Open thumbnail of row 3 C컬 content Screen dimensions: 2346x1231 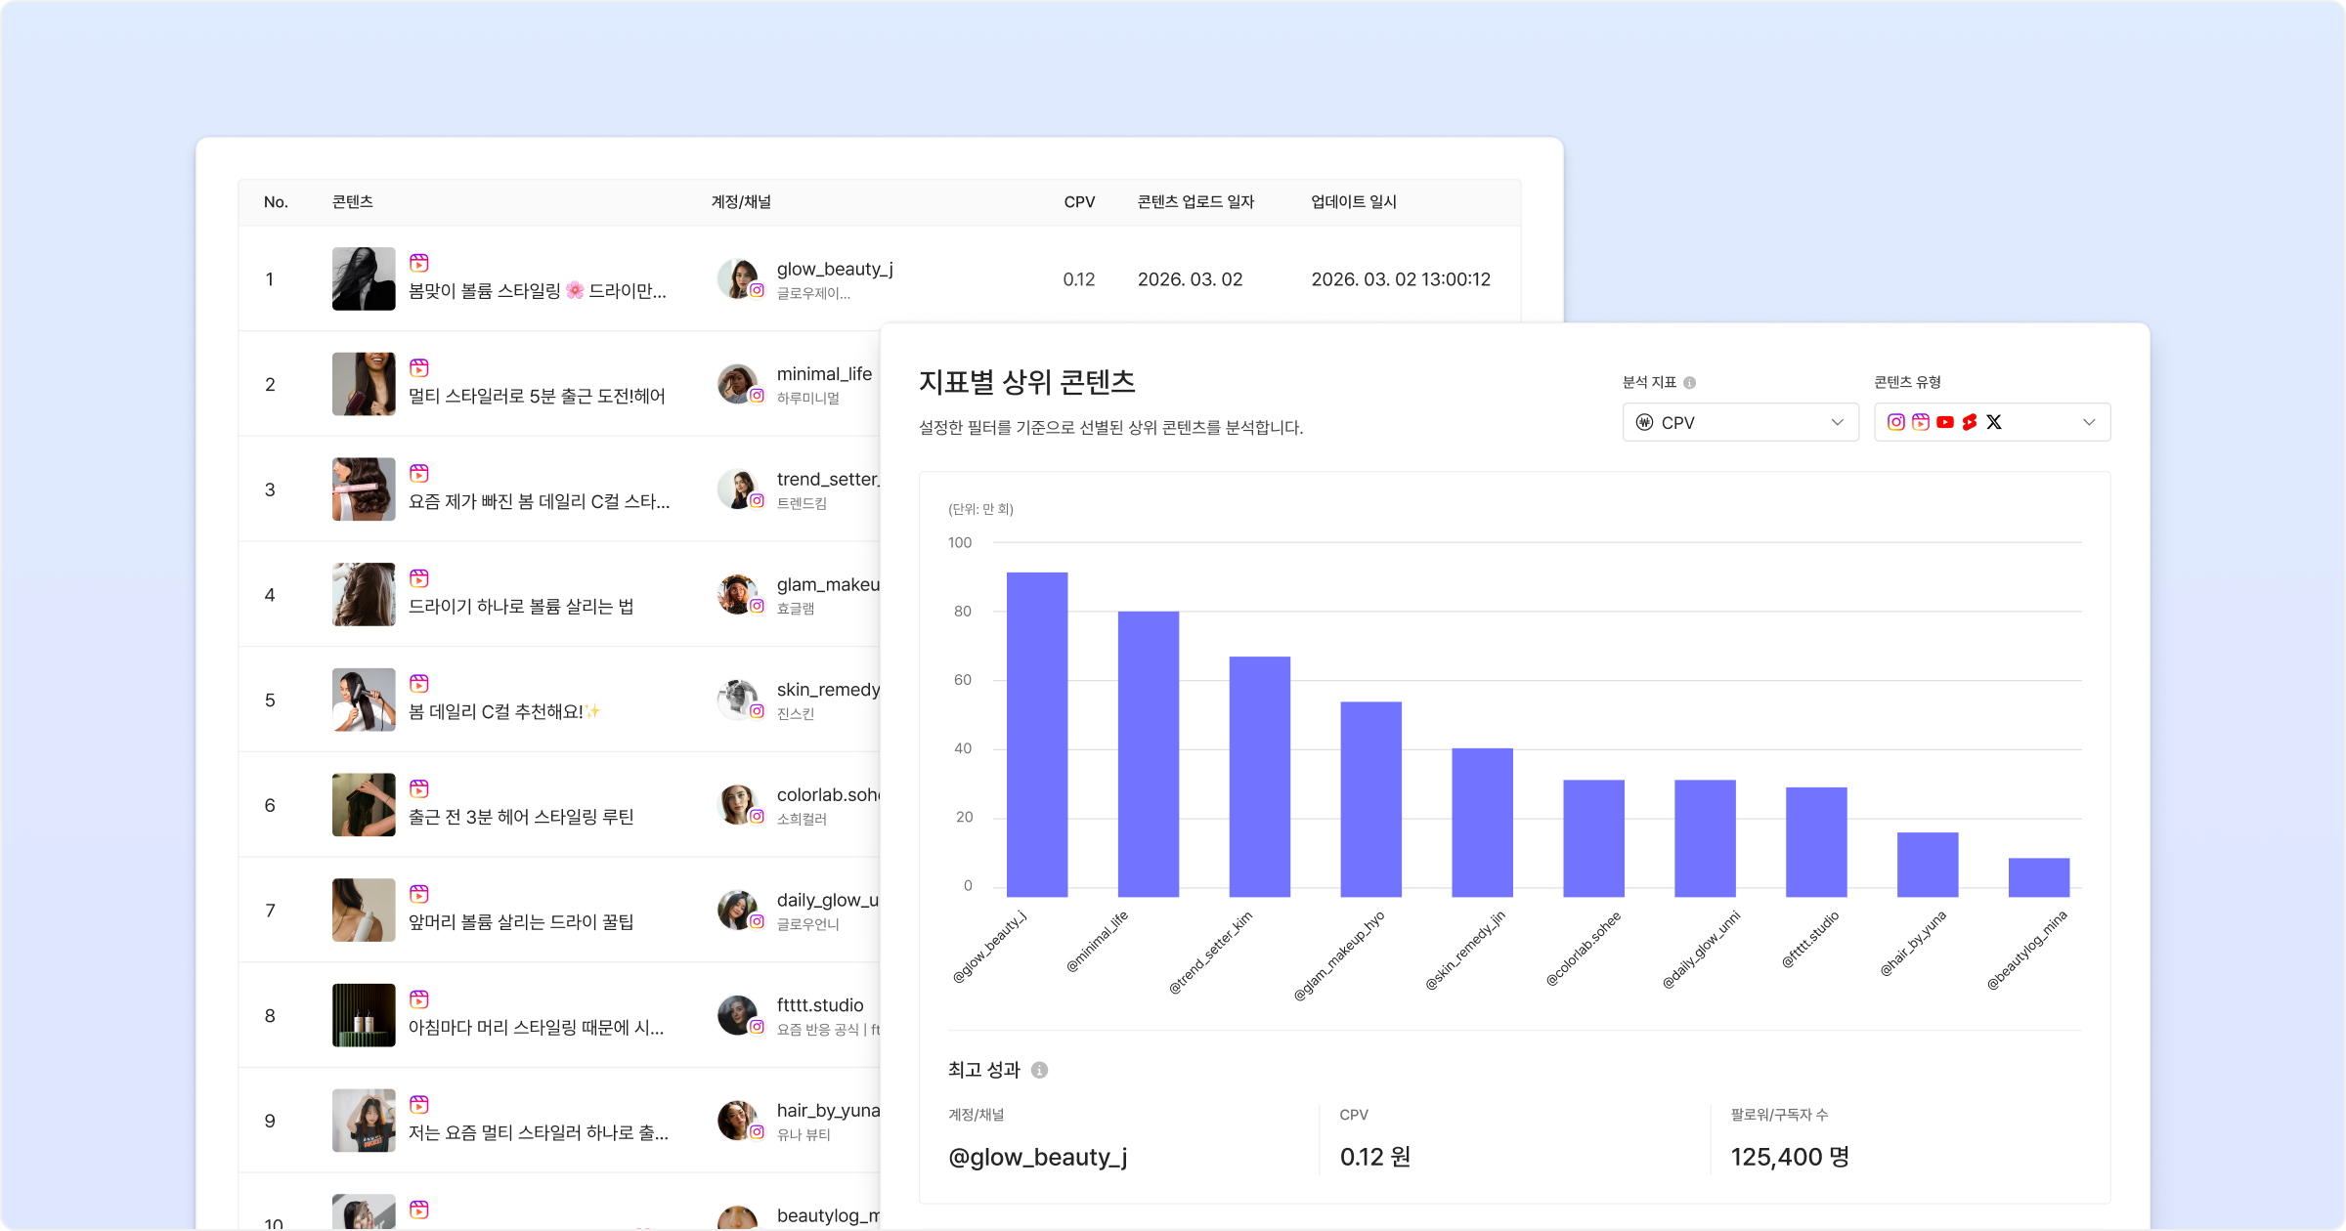pos(364,489)
